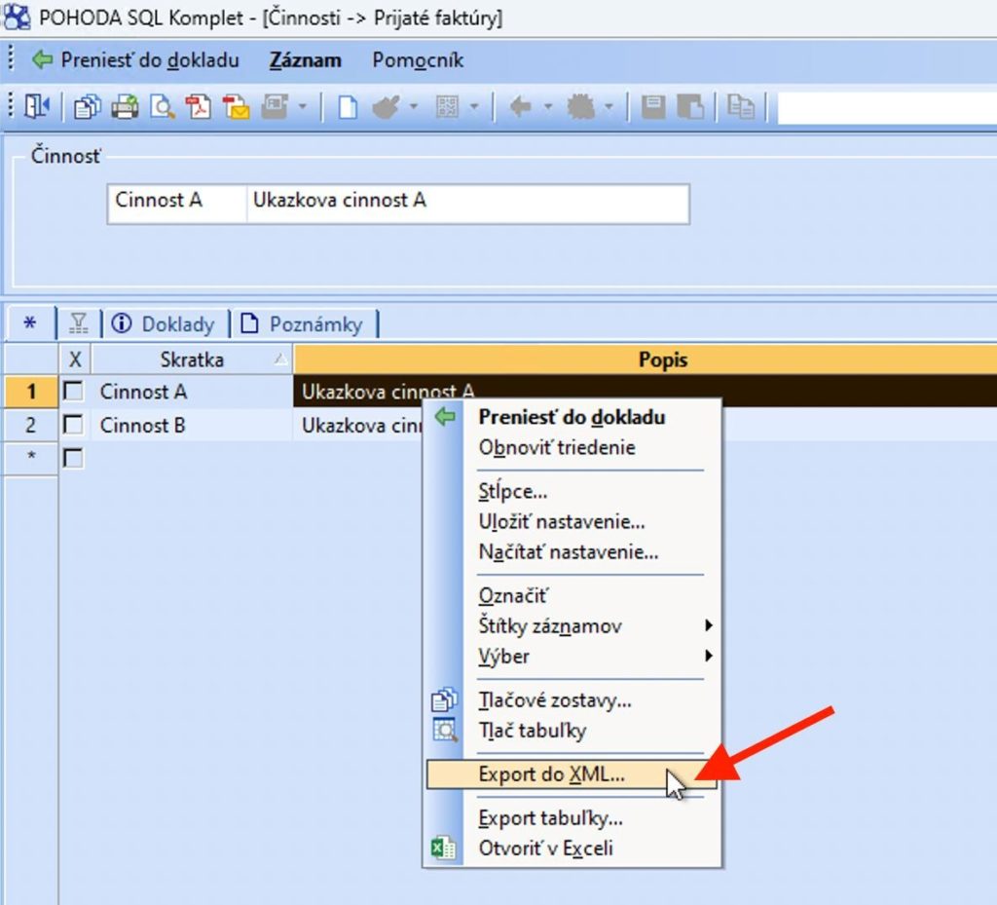Click the print table icon in the context menu
Screen dimensions: 997x905
point(444,730)
